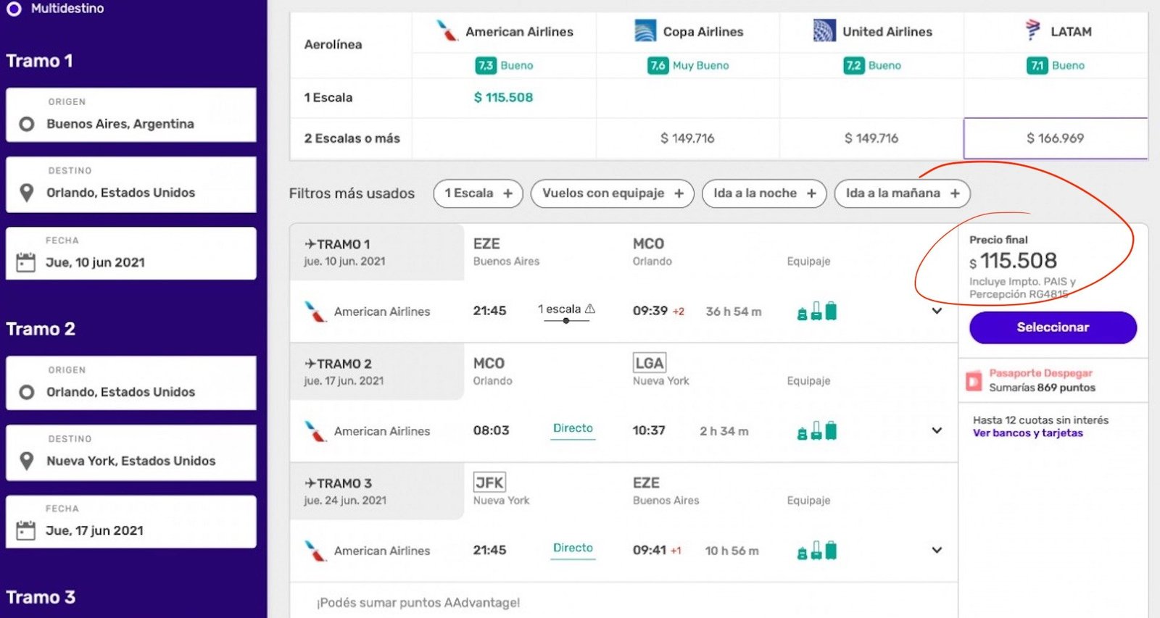Open Ver bancos y tarjetas link
The height and width of the screenshot is (618, 1160).
[1027, 433]
